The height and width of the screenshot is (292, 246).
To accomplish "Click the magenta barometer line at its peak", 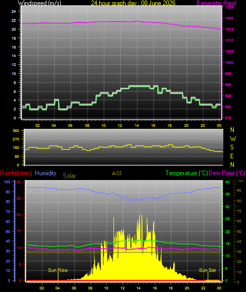I will tap(137, 21).
